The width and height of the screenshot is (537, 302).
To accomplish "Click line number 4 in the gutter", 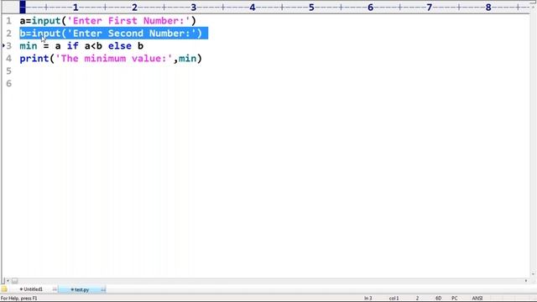I will point(9,59).
